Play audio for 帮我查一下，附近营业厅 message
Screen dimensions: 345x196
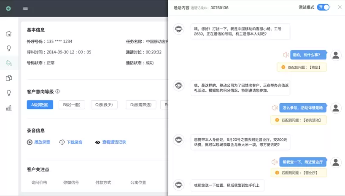275,162
